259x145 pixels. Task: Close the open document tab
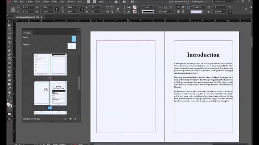(x=41, y=17)
